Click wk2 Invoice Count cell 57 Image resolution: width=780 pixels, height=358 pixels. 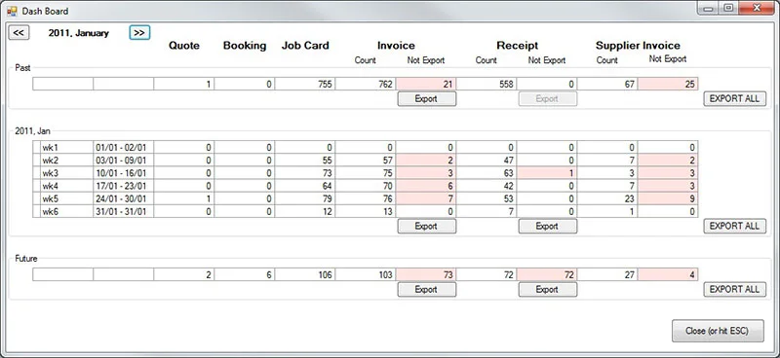(x=366, y=161)
